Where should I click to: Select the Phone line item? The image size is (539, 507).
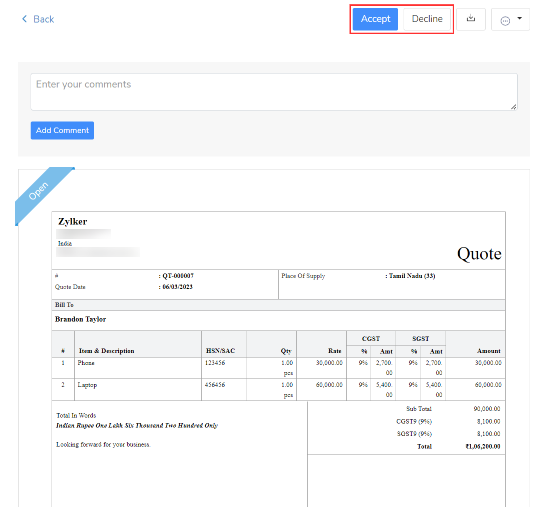[x=86, y=363]
